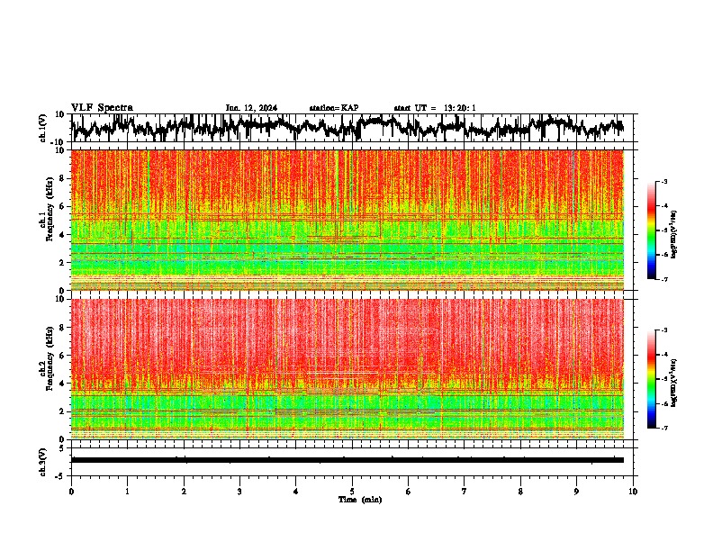Click the ch.3(V) axis label

pyautogui.click(x=43, y=462)
